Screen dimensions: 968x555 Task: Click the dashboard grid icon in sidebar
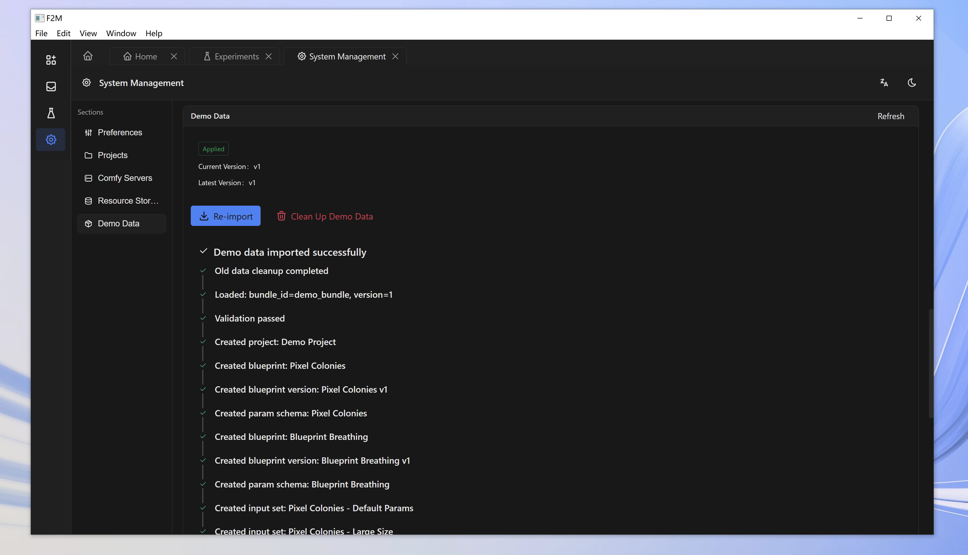click(x=51, y=59)
